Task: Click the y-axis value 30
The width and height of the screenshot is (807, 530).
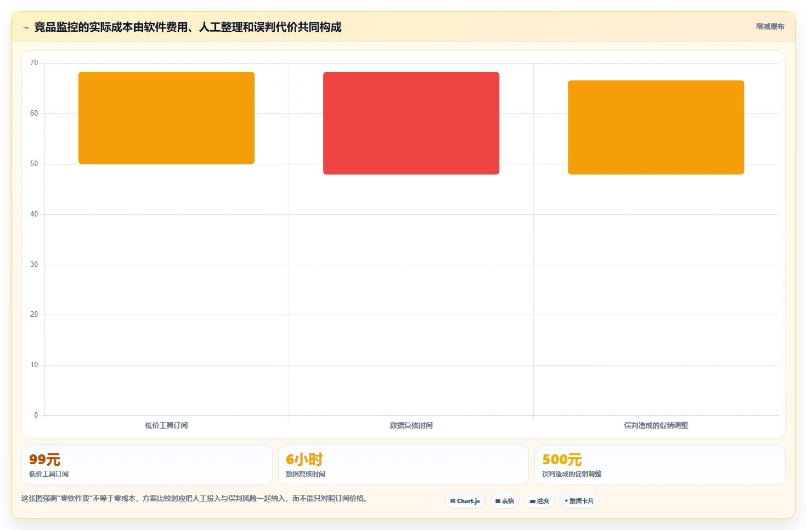Action: click(34, 265)
